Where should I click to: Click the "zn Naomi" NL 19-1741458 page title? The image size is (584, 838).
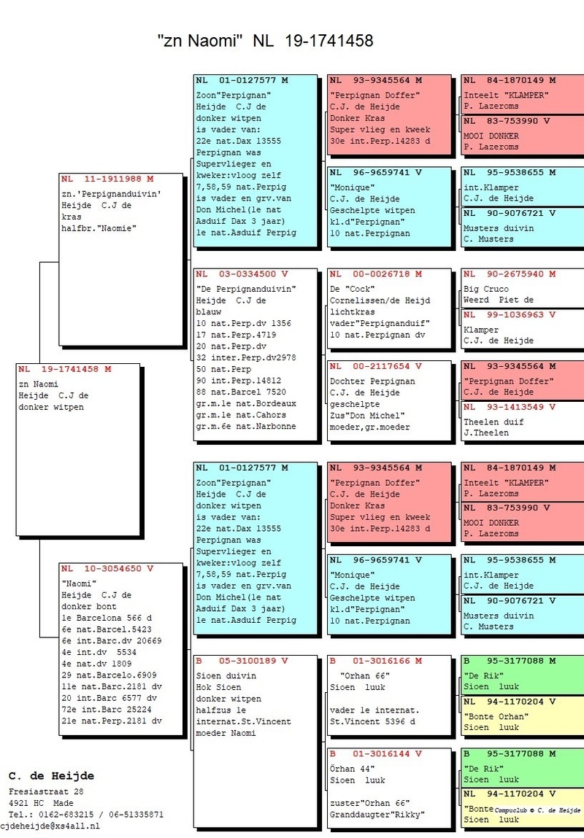pos(265,41)
